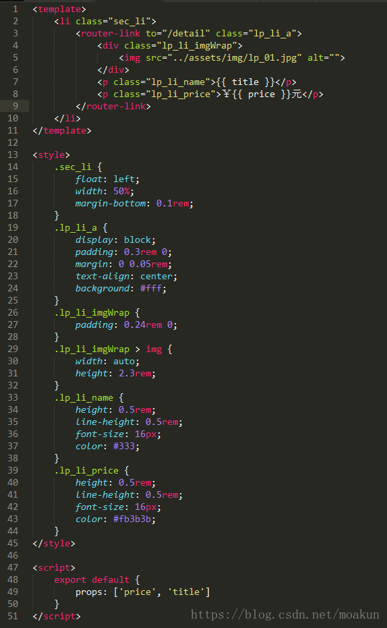Click the 50% width value
This screenshot has height=628, width=387.
(x=121, y=191)
